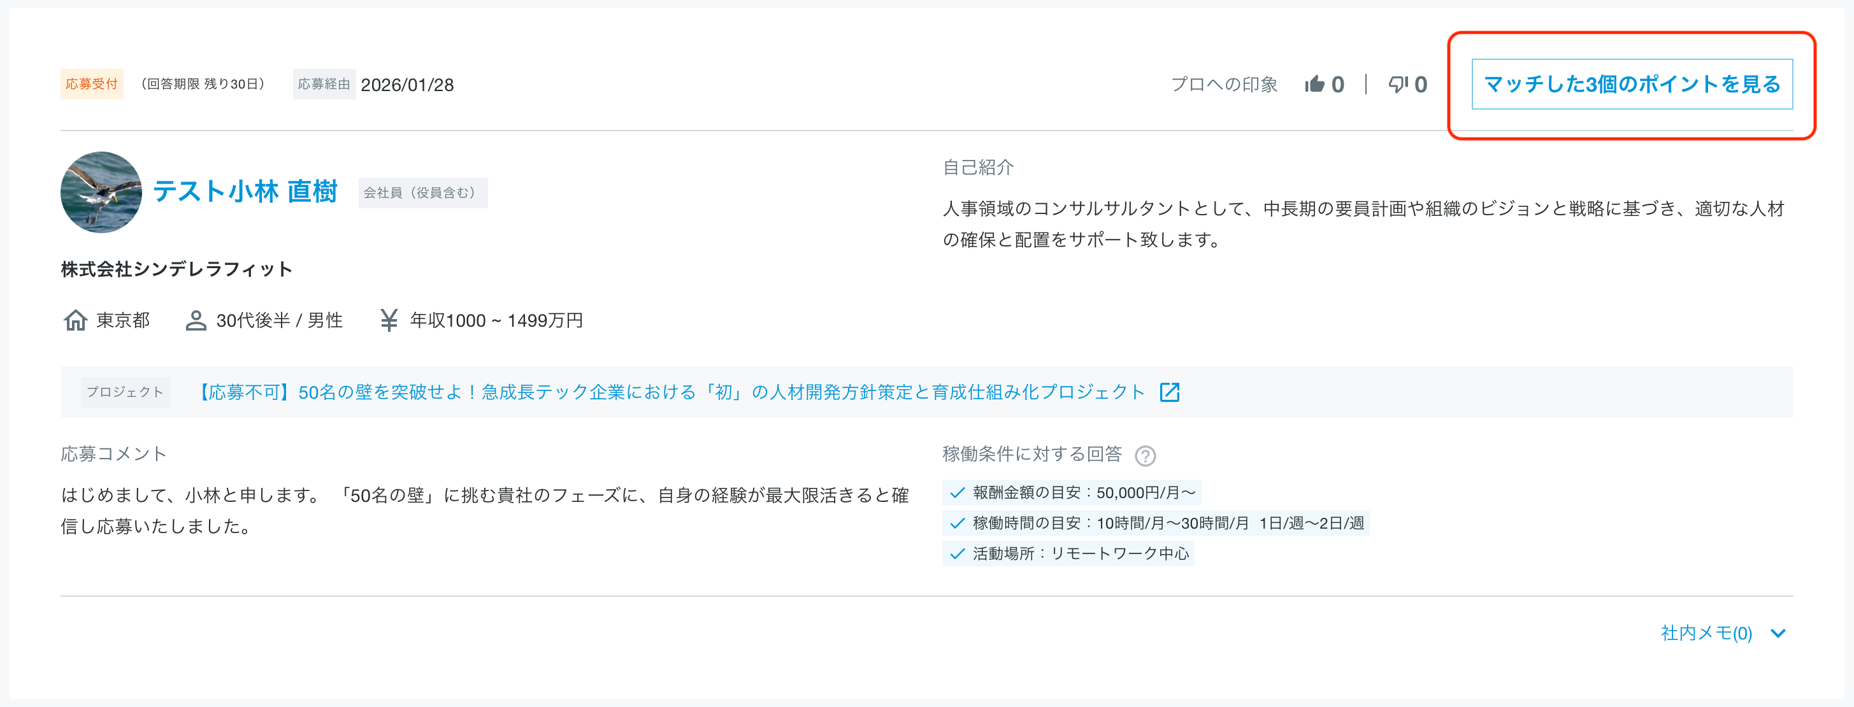Click the プロジェクト label tag

pos(126,392)
